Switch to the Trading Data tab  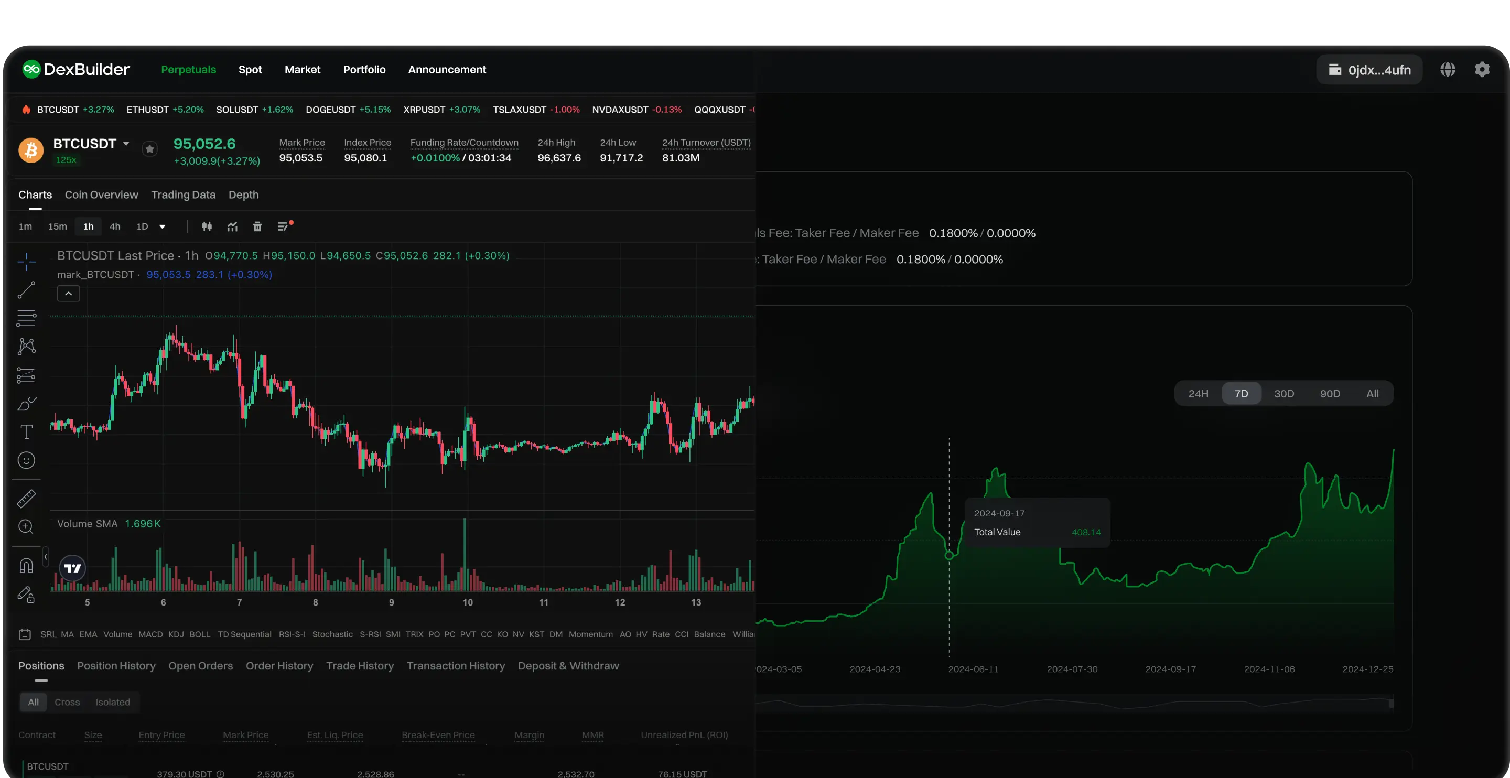pos(184,194)
